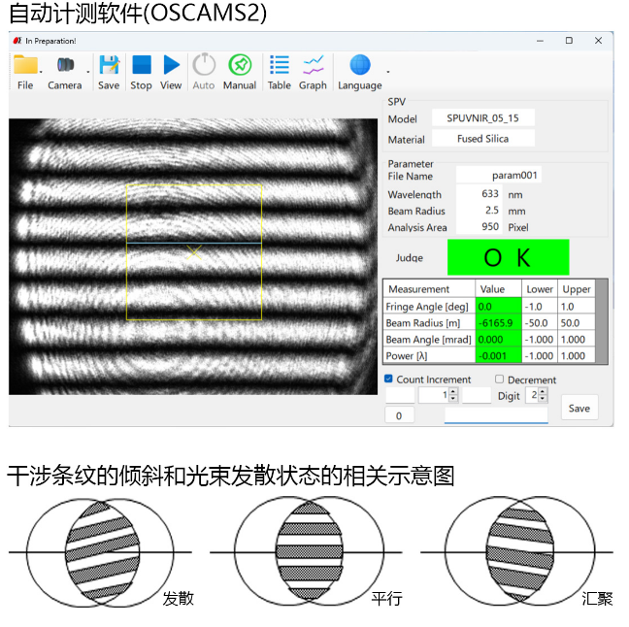Increase the Digit spinner value
The image size is (629, 627).
coord(543,392)
